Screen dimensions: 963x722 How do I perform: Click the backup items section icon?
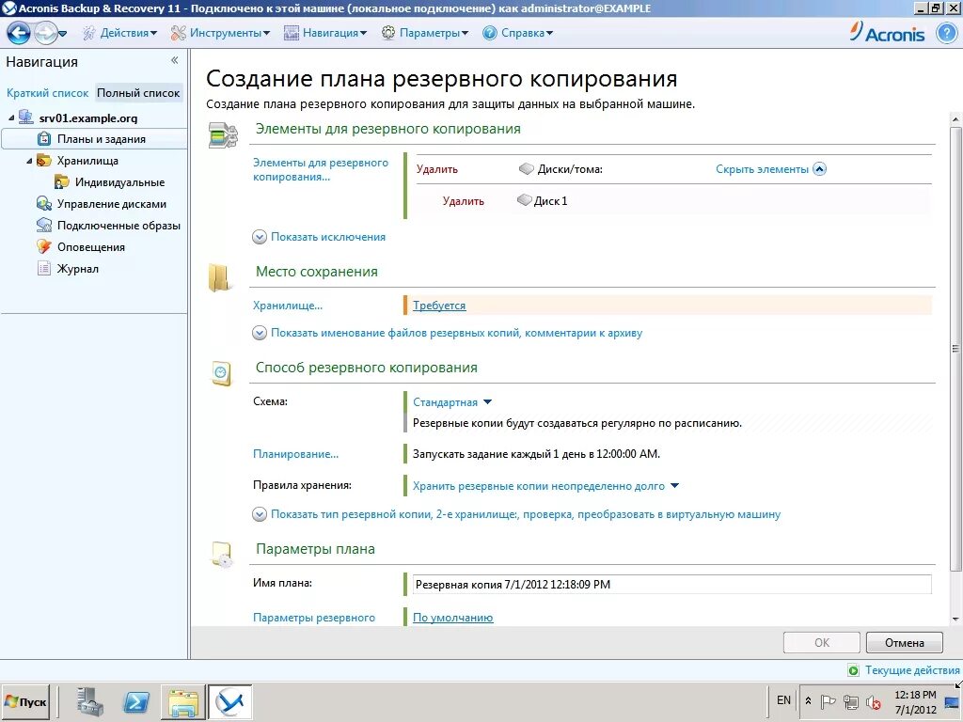(x=222, y=135)
